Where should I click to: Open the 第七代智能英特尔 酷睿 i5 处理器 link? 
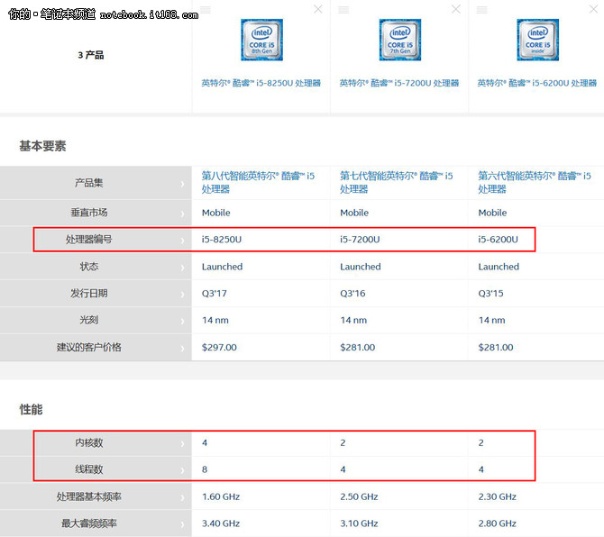click(x=397, y=183)
